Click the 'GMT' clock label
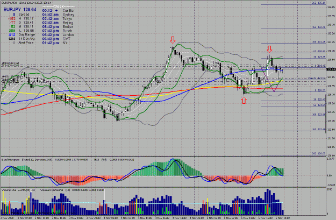Image resolution: width=336 pixels, height=220 pixels. [67, 39]
